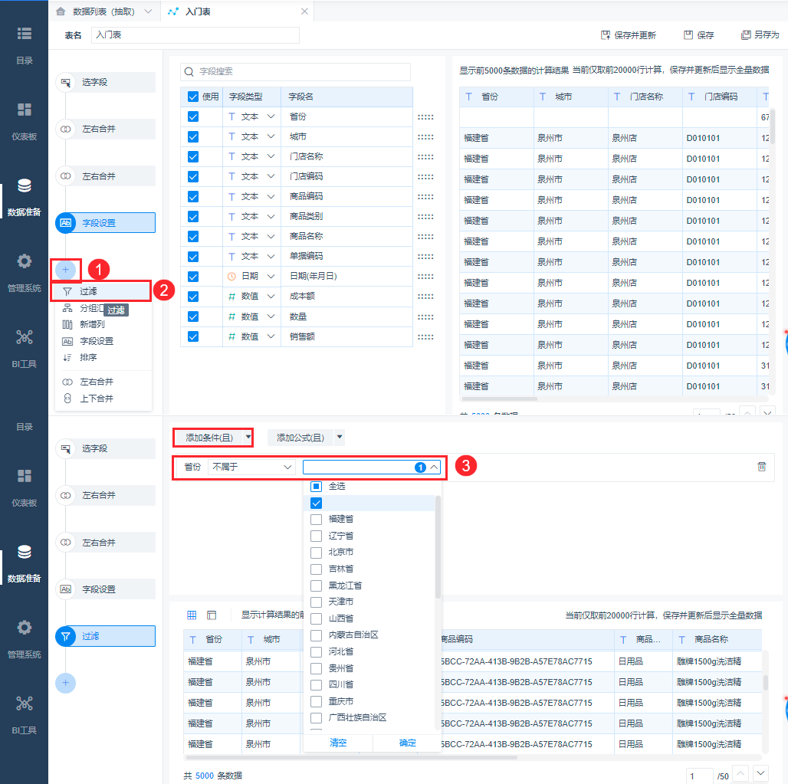Viewport: 788px width, 784px height.
Task: Click the magnifier icon in 字段搜索 box
Action: click(189, 72)
